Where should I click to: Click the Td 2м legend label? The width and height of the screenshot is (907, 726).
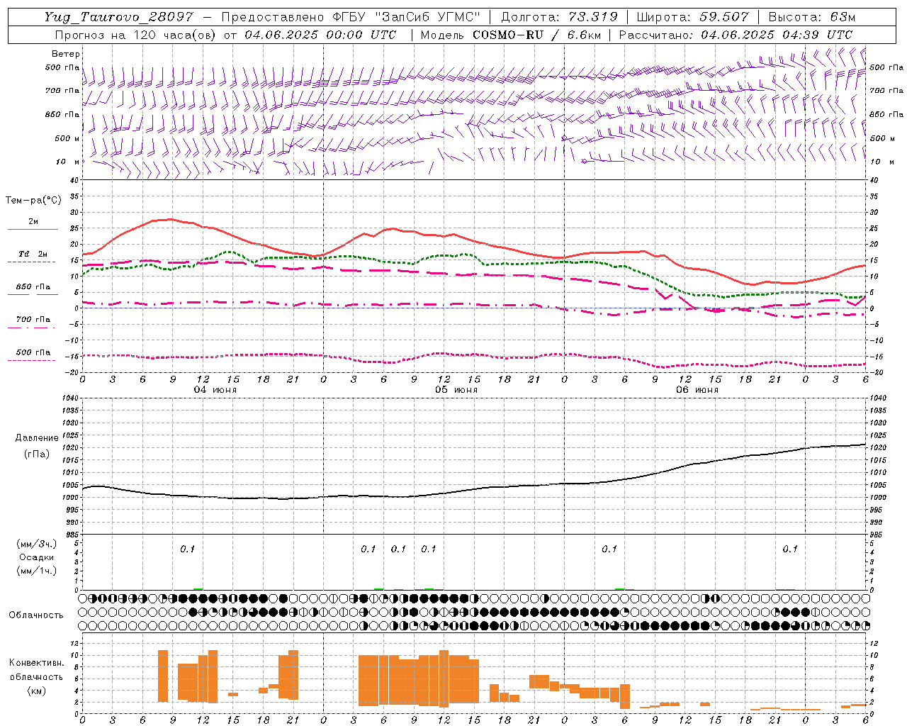33,254
